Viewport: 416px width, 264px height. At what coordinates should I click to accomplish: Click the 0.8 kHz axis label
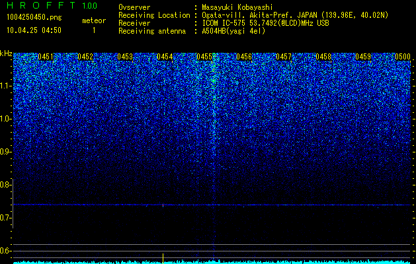click(5, 185)
